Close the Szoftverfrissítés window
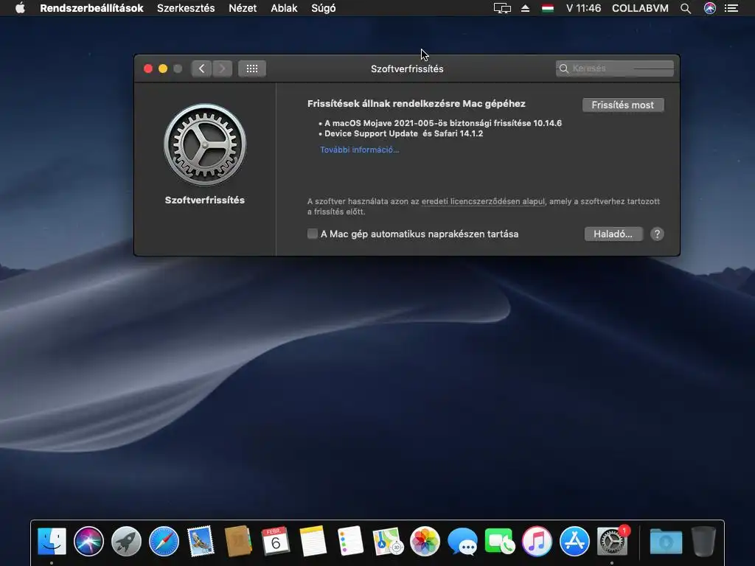Screen dimensions: 755x566 tap(148, 69)
